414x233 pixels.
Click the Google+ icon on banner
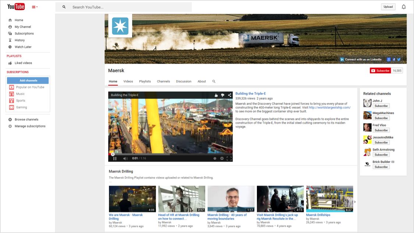click(389, 59)
